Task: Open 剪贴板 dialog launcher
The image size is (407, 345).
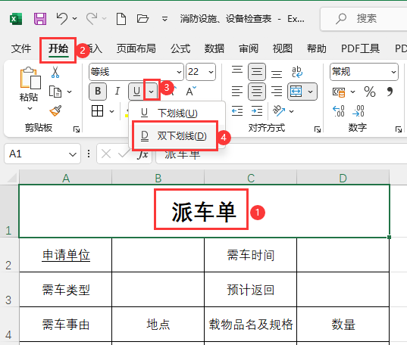Action: point(77,129)
